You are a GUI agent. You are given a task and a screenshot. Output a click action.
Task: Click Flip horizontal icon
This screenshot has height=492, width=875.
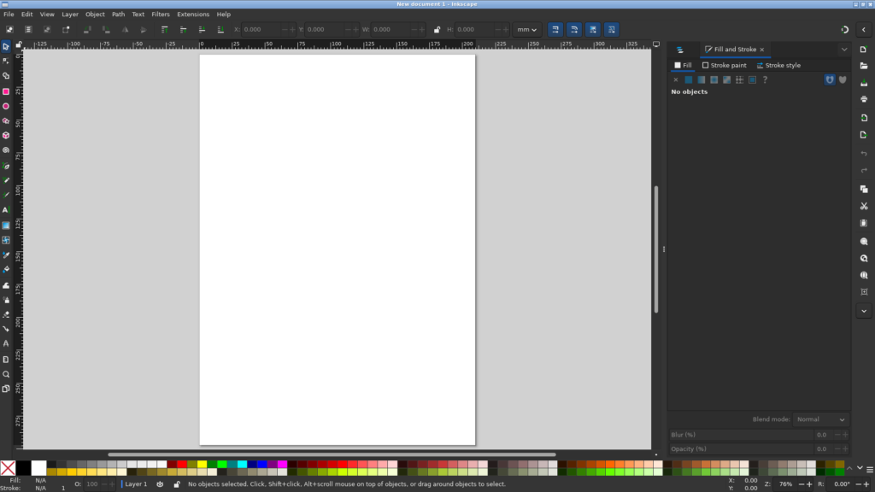click(125, 30)
